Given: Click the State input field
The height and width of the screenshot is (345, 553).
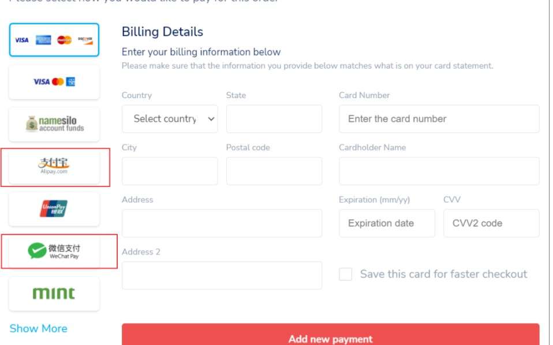Looking at the screenshot, I should pyautogui.click(x=274, y=119).
